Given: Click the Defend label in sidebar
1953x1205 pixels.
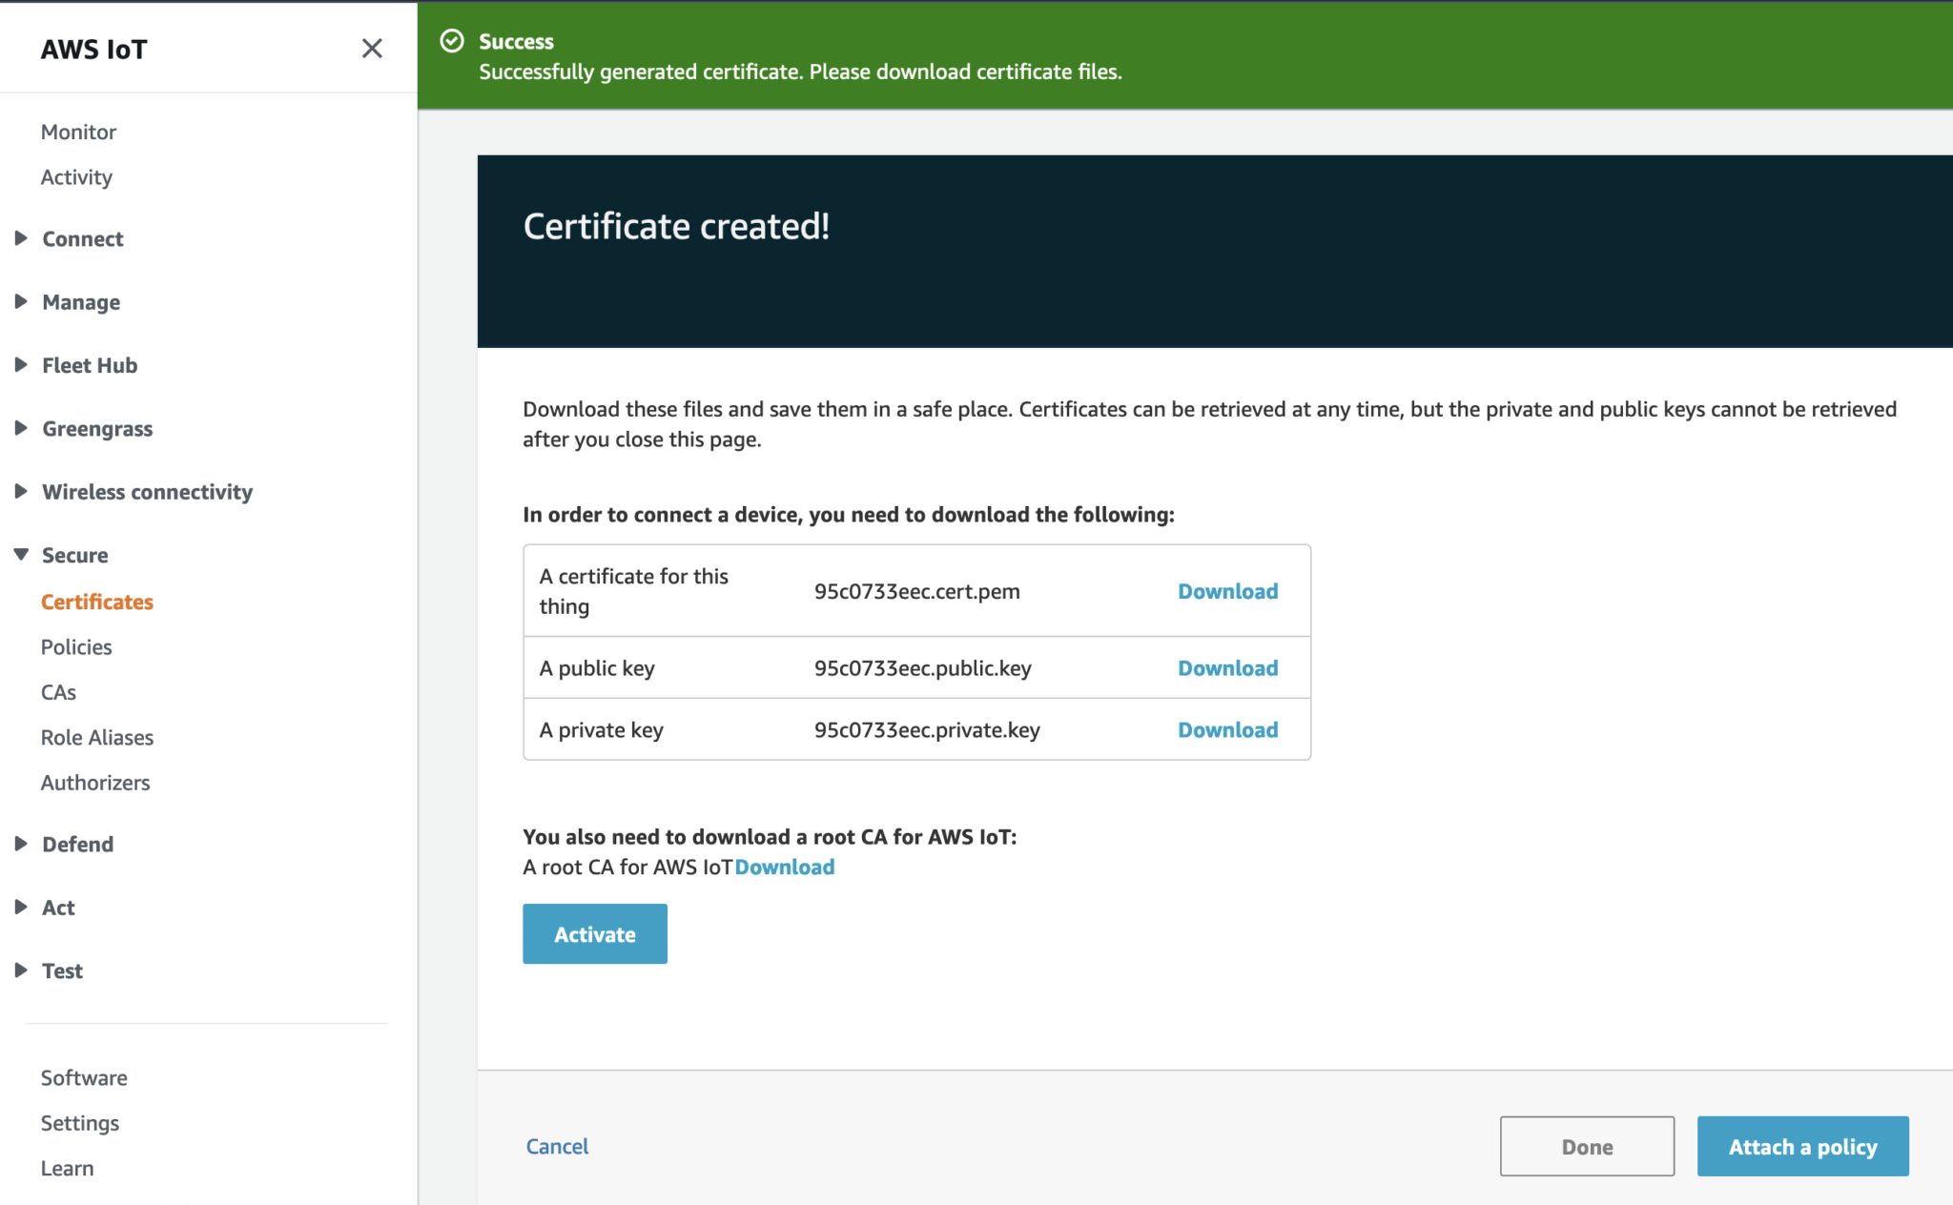Looking at the screenshot, I should [x=78, y=845].
